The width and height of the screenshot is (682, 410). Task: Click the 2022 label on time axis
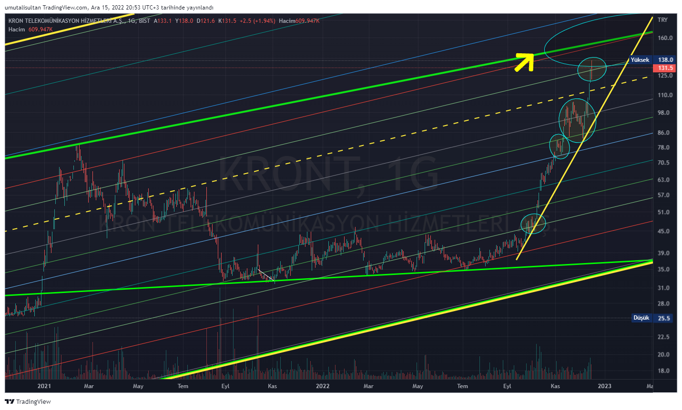click(323, 386)
